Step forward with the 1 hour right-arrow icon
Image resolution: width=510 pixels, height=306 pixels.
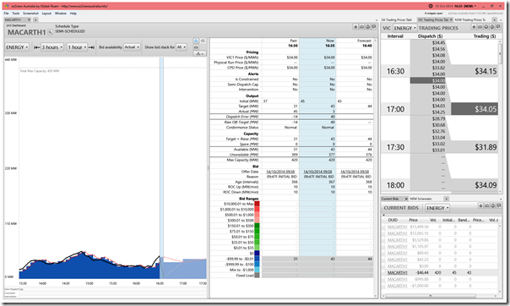point(91,47)
